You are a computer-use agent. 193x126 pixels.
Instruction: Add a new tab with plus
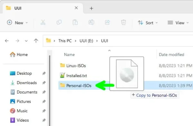[91, 8]
